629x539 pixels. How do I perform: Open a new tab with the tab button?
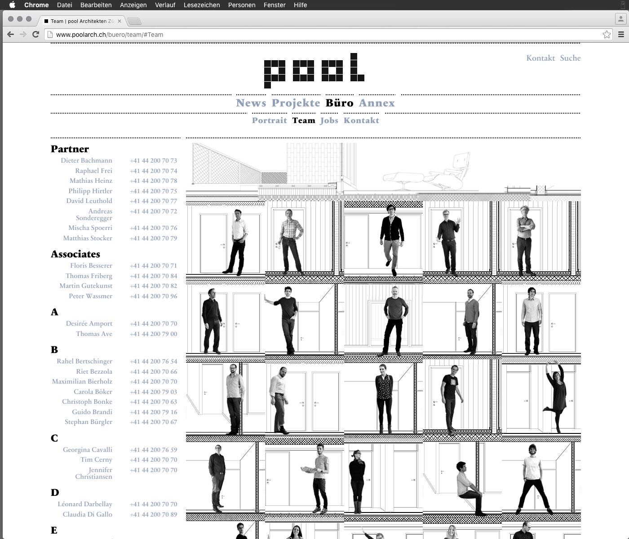(134, 21)
